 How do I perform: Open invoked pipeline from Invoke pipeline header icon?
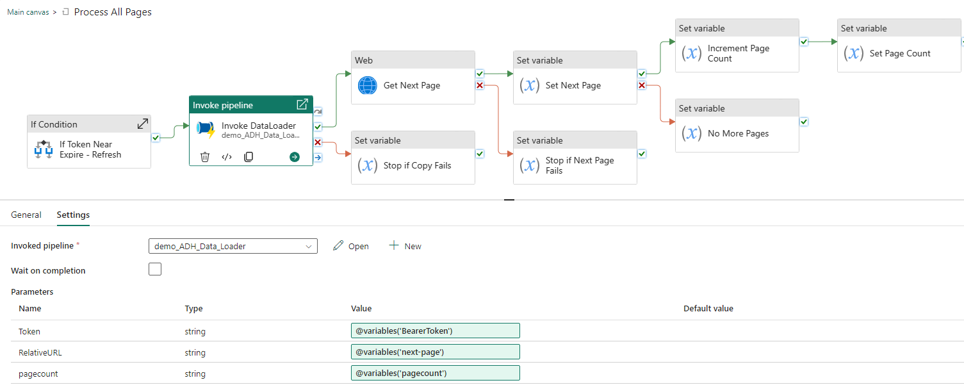302,104
